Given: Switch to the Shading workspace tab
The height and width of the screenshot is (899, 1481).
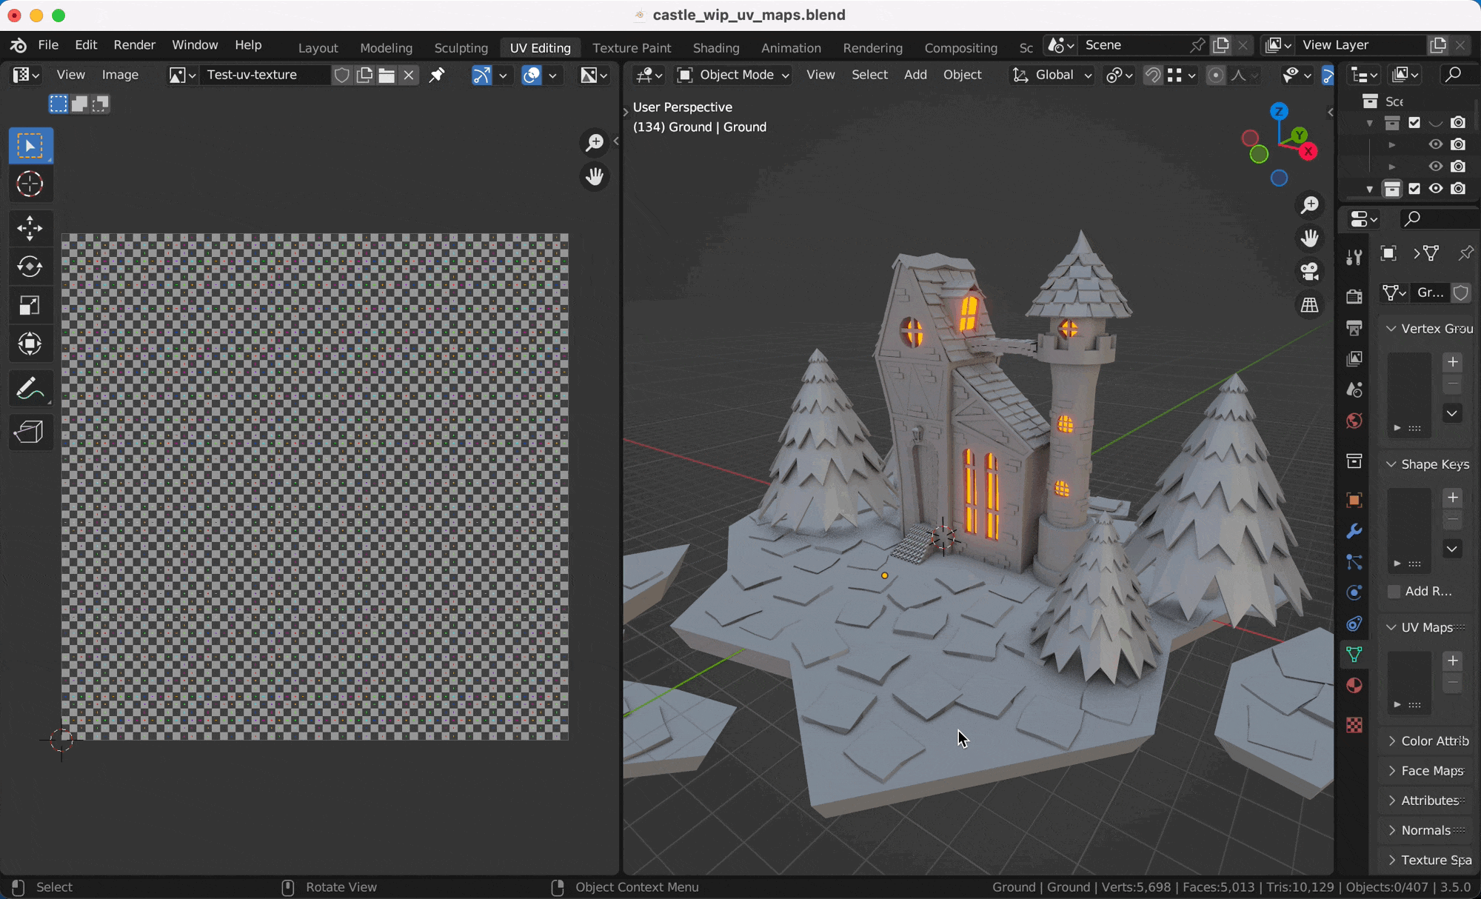Looking at the screenshot, I should click(716, 47).
